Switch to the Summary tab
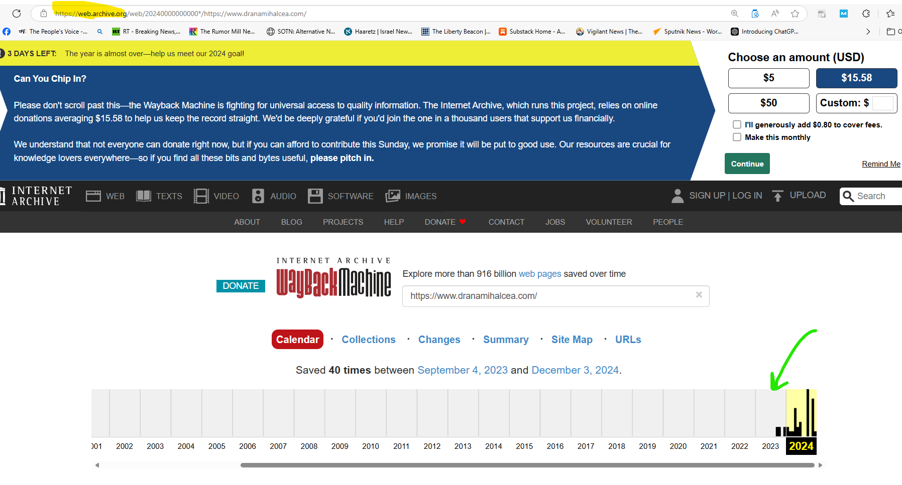The width and height of the screenshot is (902, 485). point(506,340)
